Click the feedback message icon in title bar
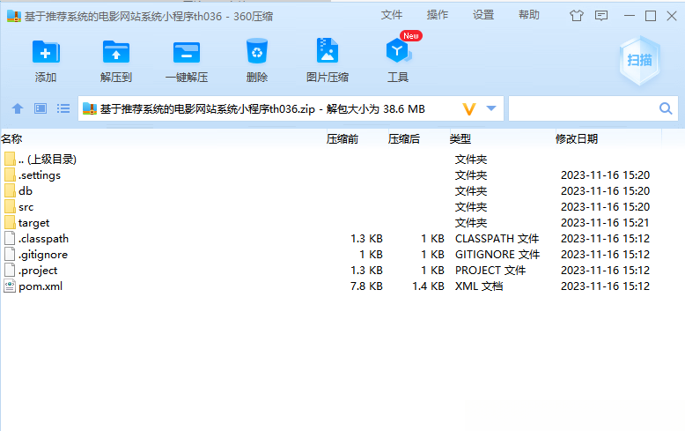The height and width of the screenshot is (431, 685). tap(601, 16)
